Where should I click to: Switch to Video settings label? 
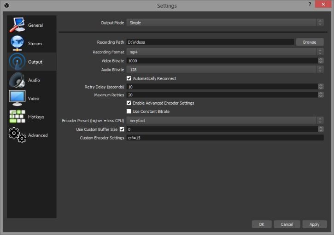34,99
